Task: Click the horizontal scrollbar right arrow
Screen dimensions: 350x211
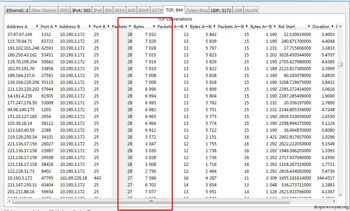Action: (334, 201)
